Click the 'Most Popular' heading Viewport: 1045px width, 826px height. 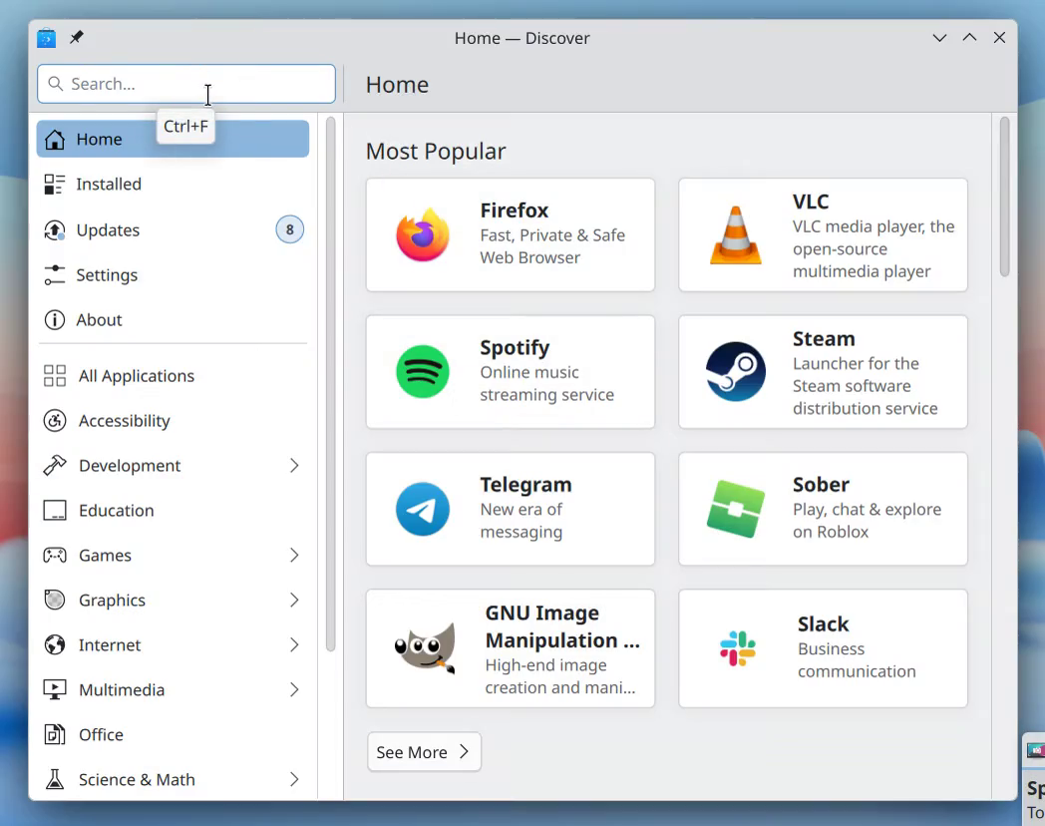coord(436,152)
